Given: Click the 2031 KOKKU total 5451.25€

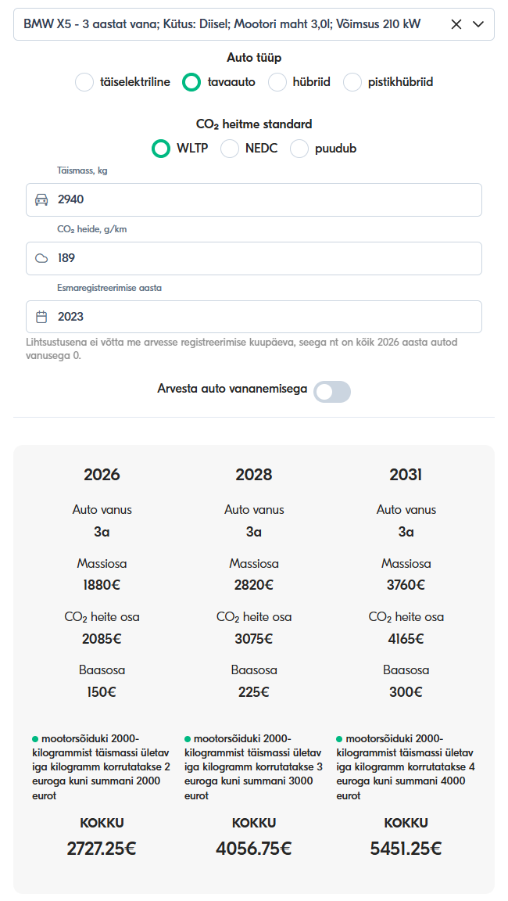Looking at the screenshot, I should [x=406, y=849].
